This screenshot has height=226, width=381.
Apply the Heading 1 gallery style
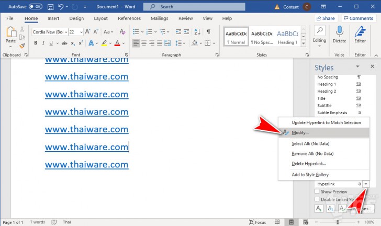(x=288, y=37)
